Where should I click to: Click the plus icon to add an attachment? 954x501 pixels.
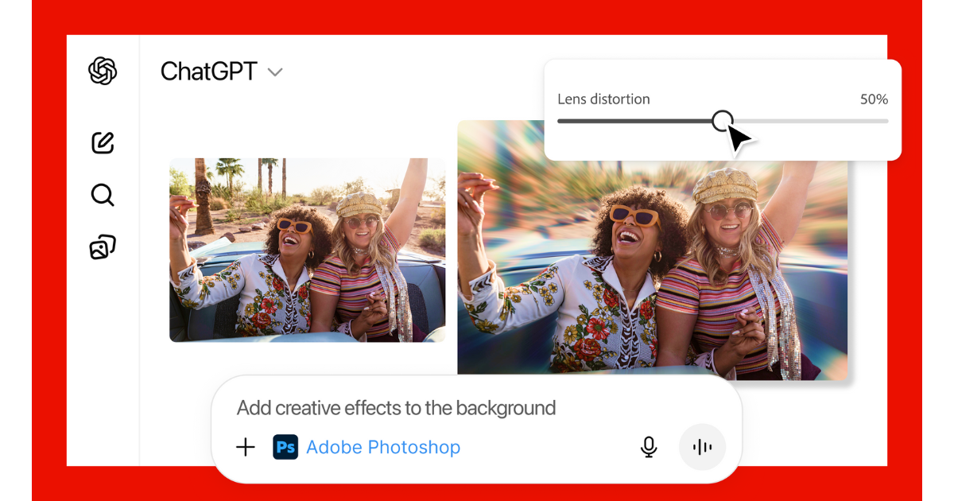(x=246, y=447)
